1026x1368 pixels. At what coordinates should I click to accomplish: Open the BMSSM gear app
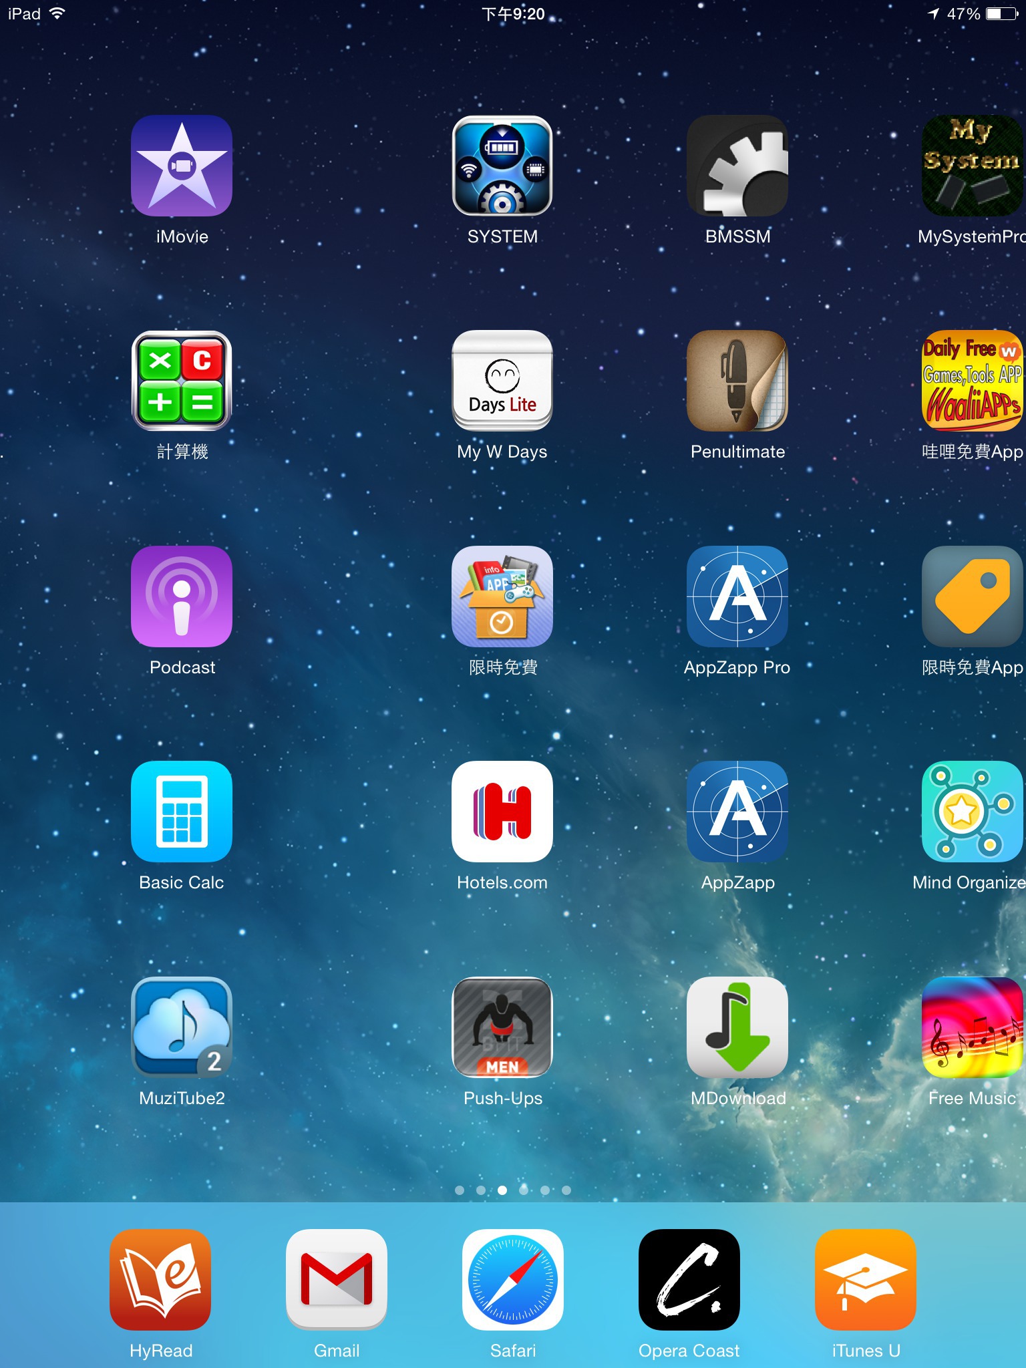click(737, 166)
